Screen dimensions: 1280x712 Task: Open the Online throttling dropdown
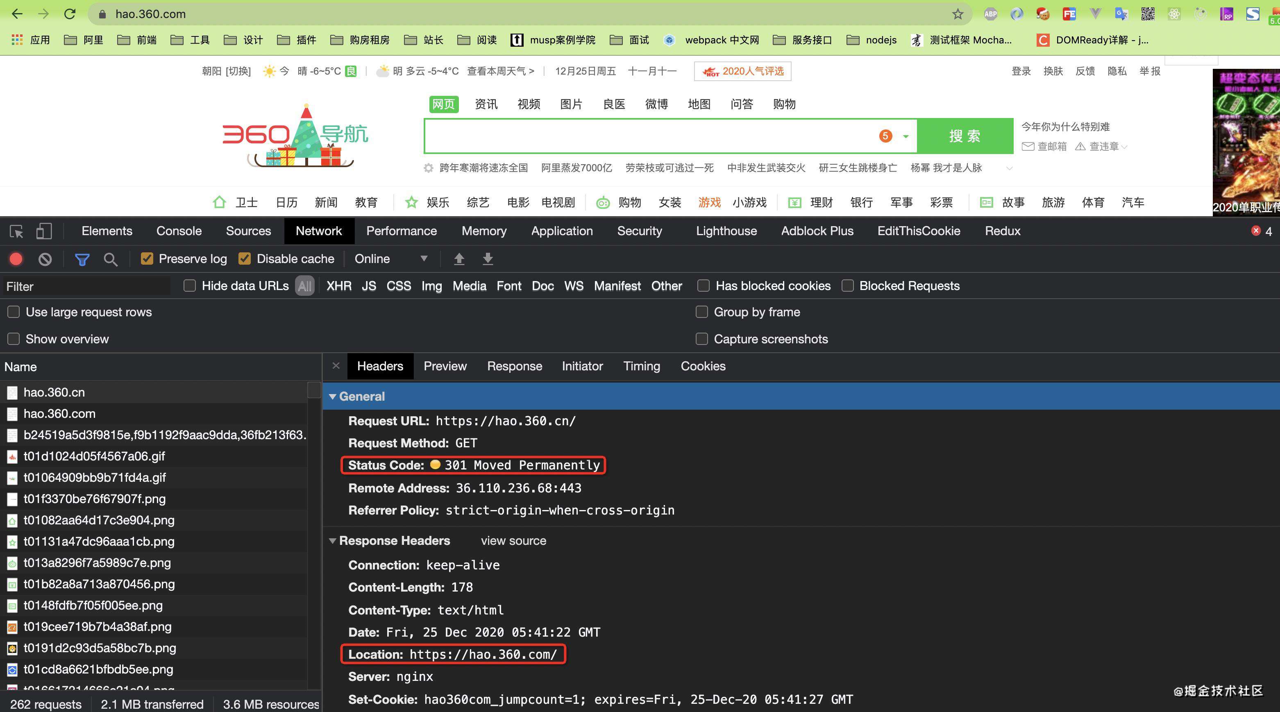coord(391,259)
